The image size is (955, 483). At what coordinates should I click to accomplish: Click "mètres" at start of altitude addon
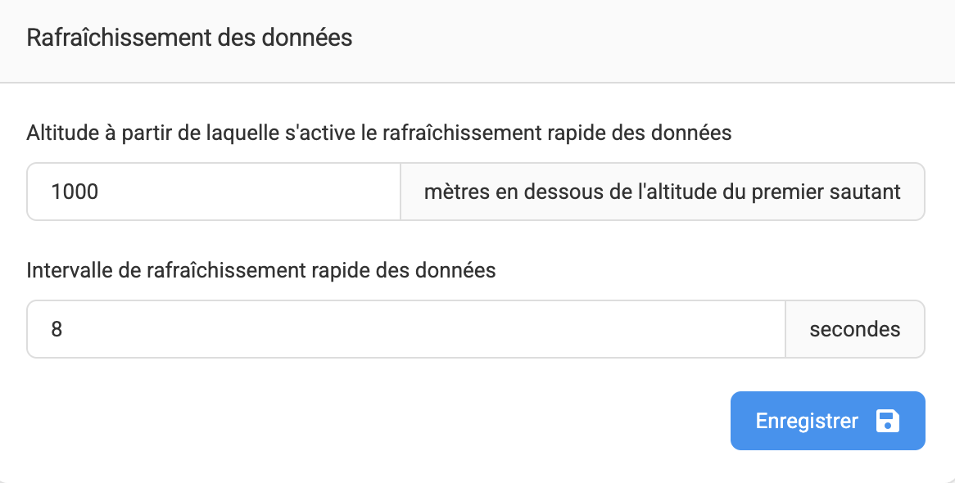[x=452, y=192]
